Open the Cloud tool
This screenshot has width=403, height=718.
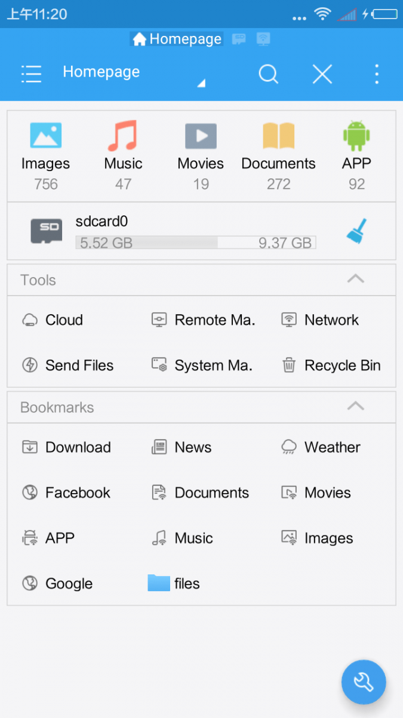[53, 320]
